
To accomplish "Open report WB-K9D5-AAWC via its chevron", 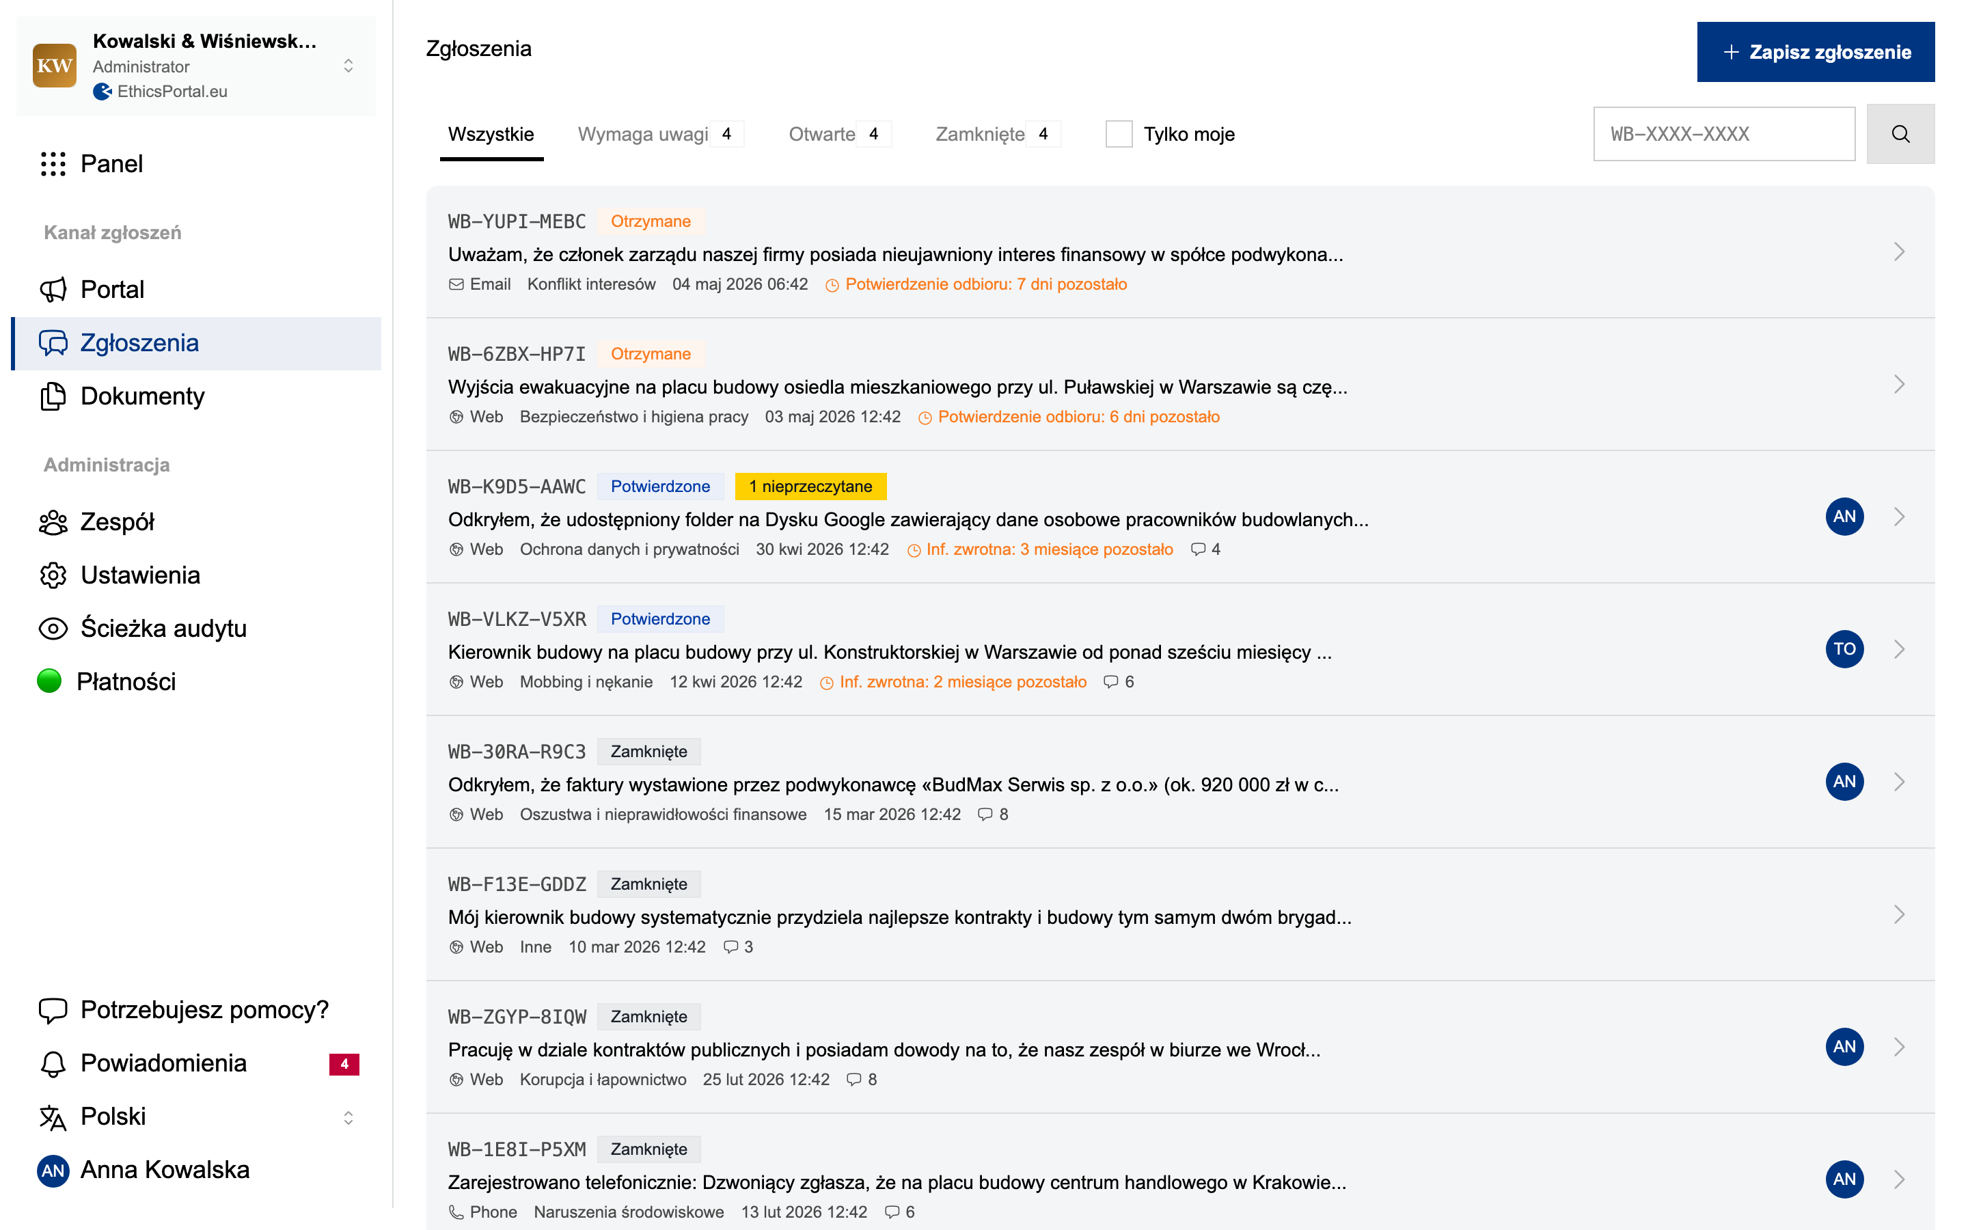I will [1899, 517].
